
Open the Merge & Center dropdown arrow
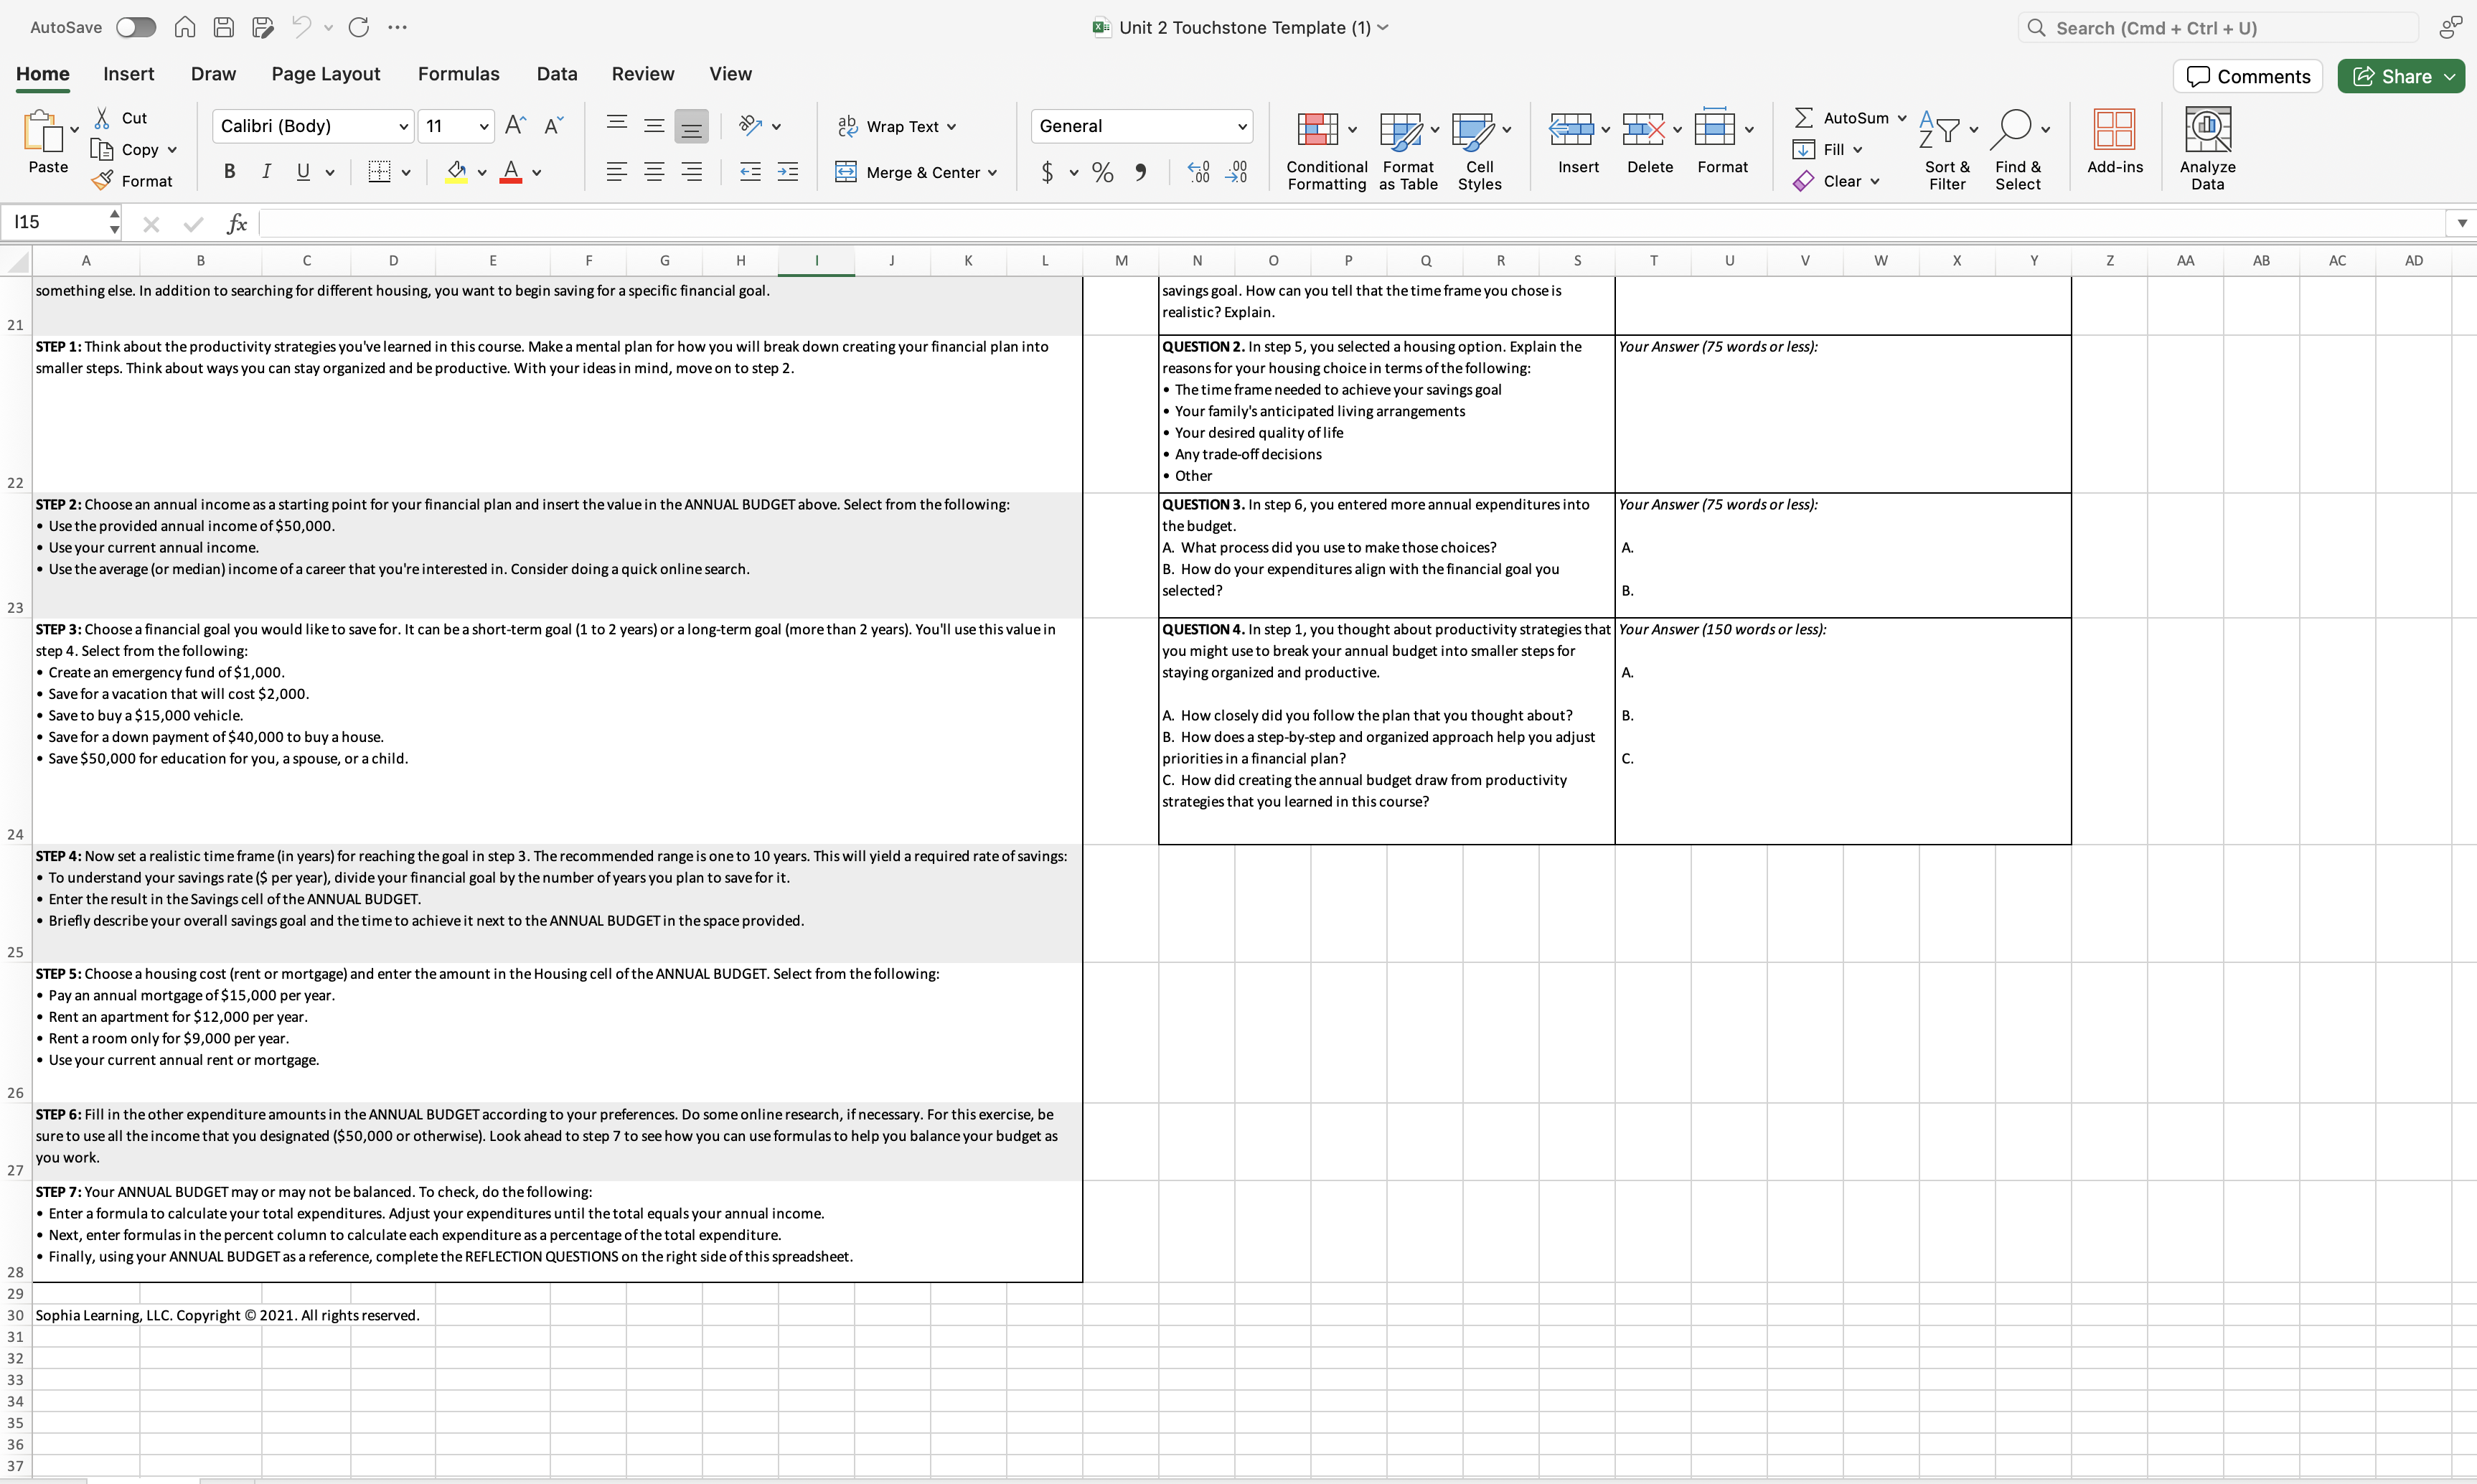(992, 173)
